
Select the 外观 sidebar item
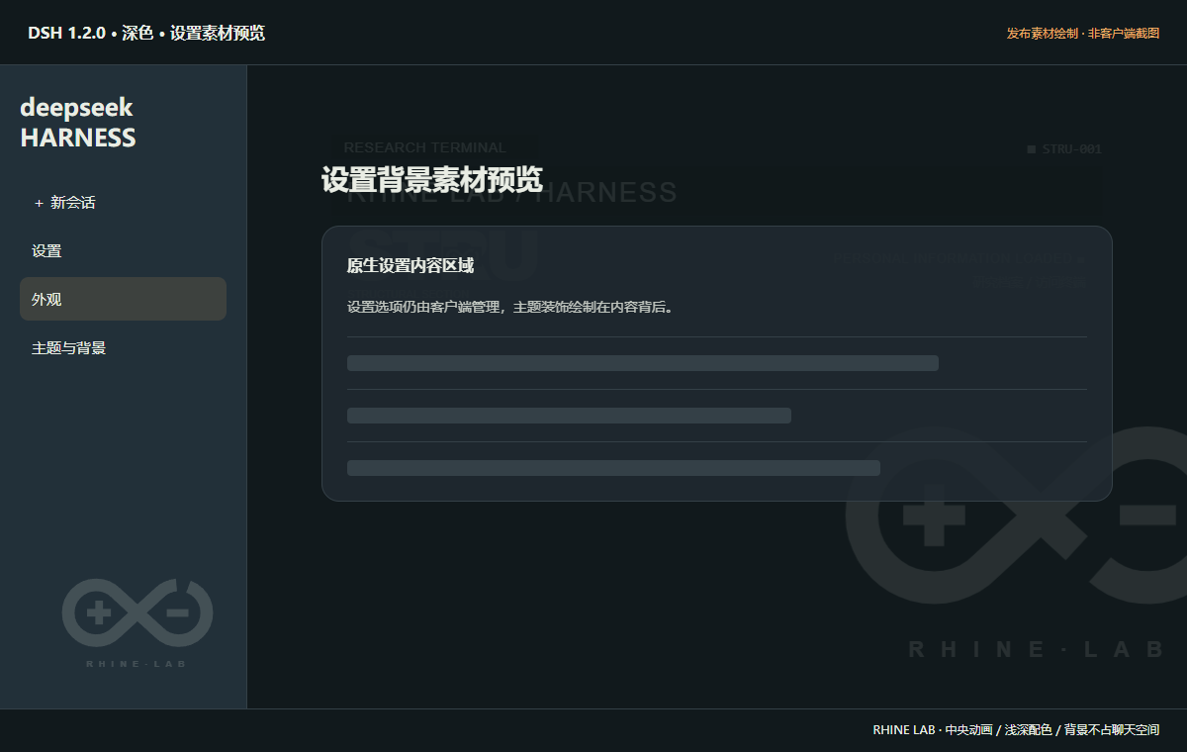(123, 299)
